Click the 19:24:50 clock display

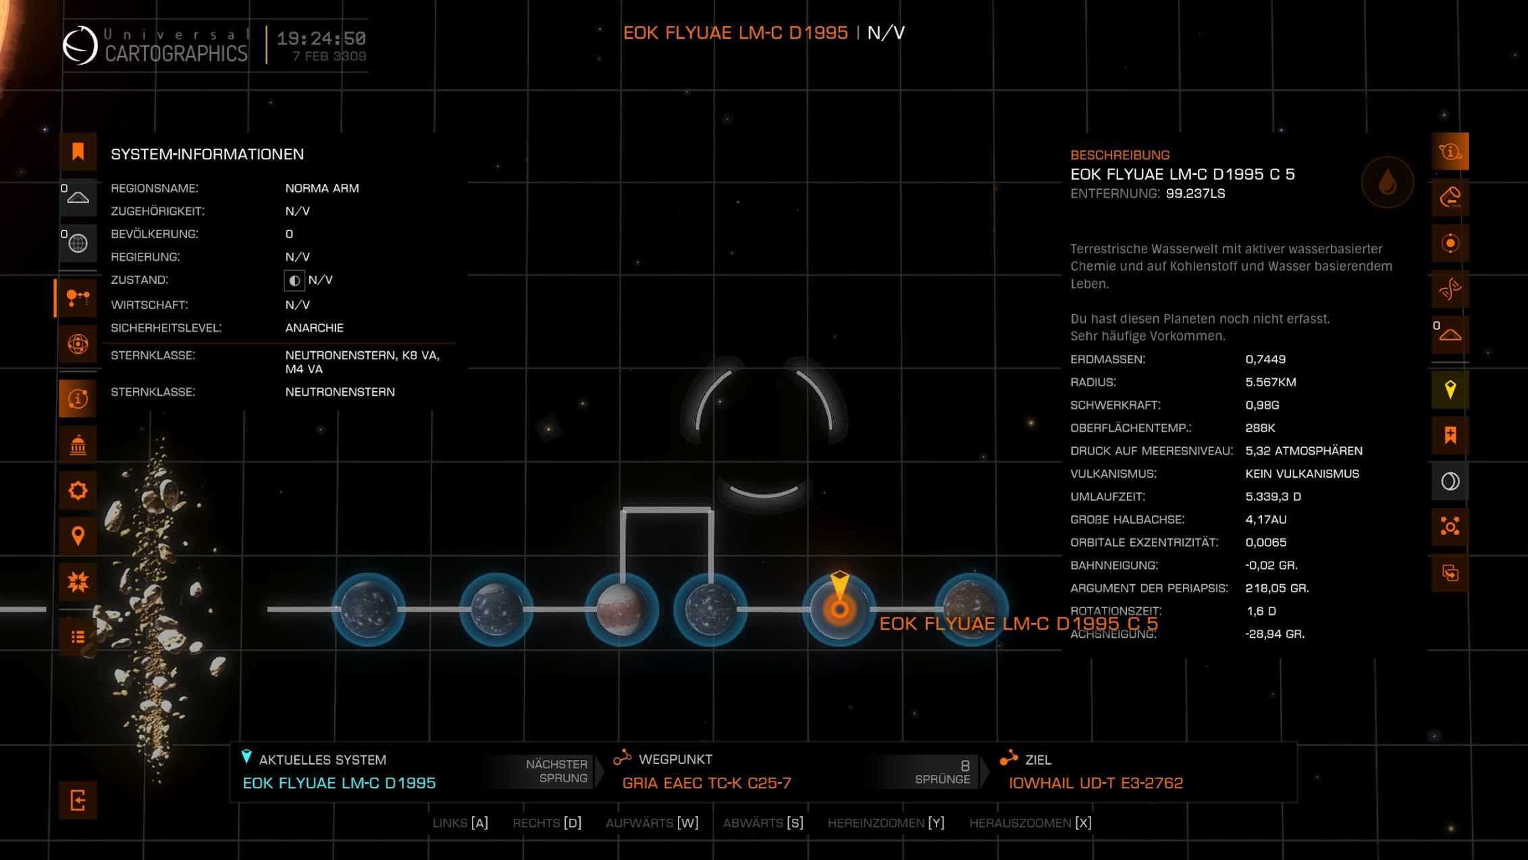pos(321,38)
